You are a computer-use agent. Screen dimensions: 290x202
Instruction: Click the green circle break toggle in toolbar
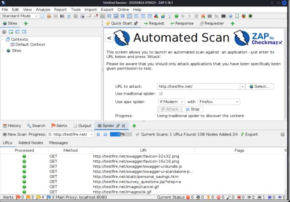pos(176,16)
